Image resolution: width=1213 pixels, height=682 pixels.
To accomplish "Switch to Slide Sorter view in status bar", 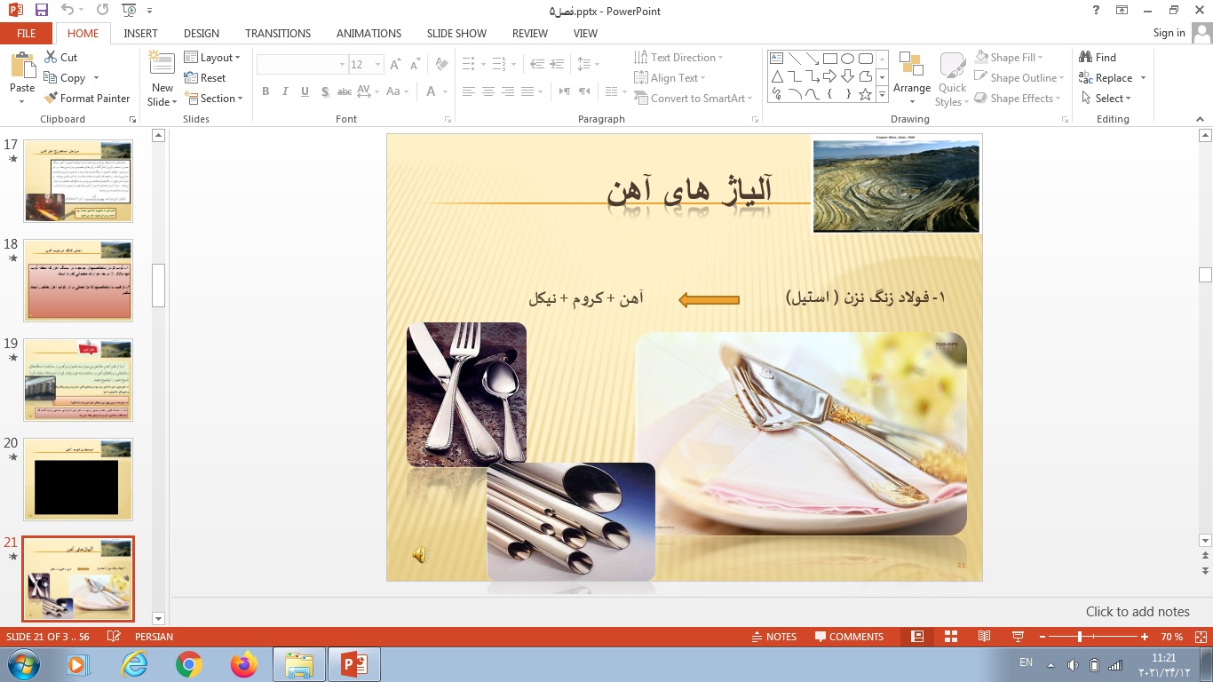I will [x=951, y=637].
